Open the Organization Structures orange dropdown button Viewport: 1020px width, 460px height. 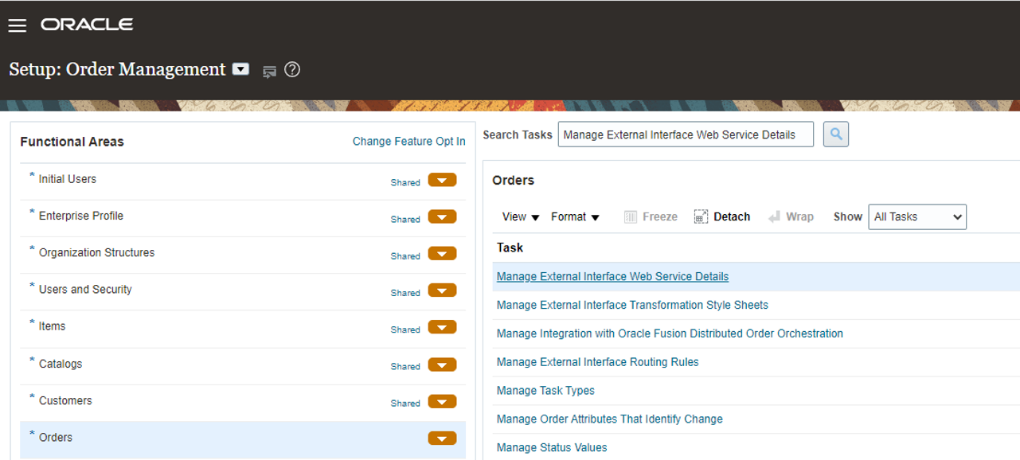(442, 254)
